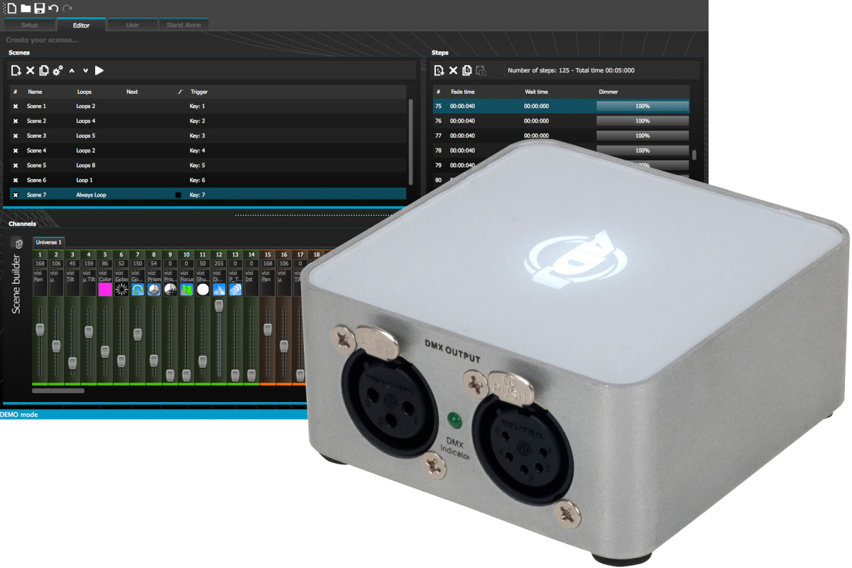Viewport: 852px width, 568px height.
Task: Play the selected scene
Action: tap(99, 70)
